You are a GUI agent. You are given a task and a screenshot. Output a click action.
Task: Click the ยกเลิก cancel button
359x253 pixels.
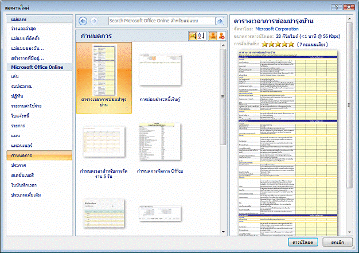coord(337,242)
